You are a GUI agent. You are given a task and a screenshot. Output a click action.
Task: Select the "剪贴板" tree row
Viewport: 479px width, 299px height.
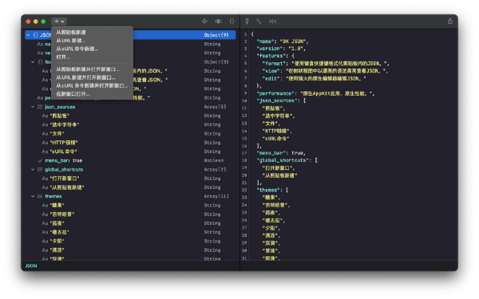click(130, 116)
